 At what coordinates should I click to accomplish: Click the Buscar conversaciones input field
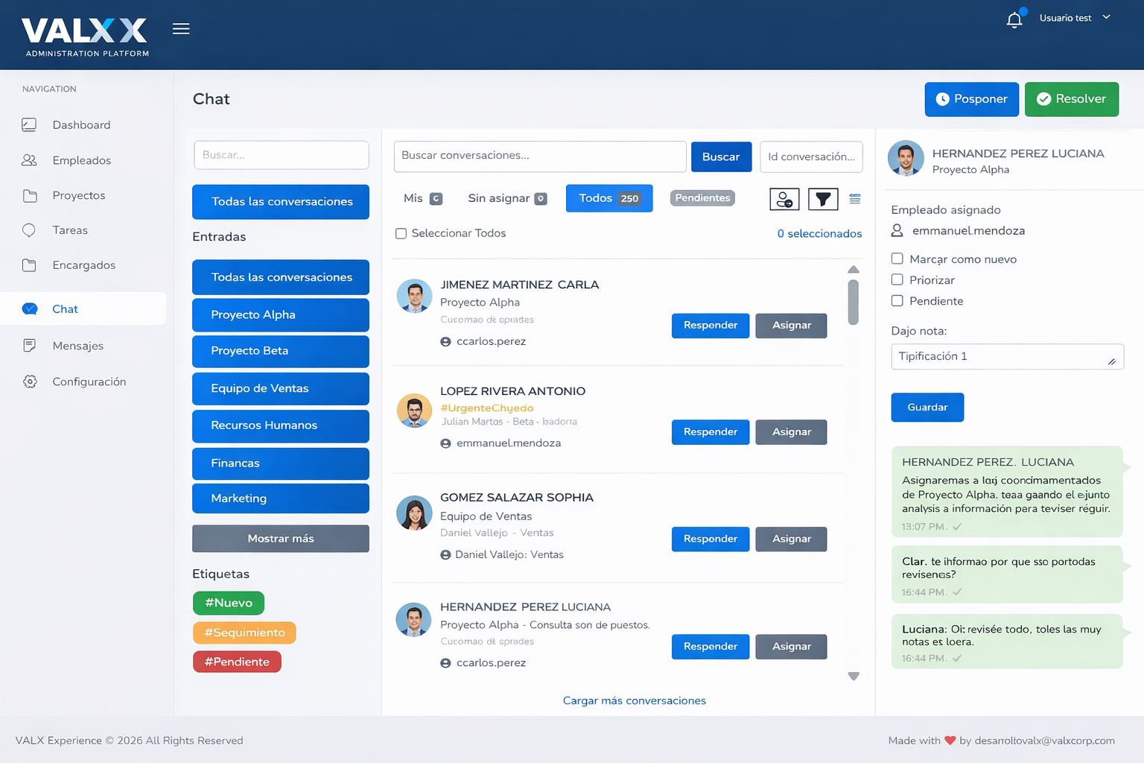tap(539, 156)
